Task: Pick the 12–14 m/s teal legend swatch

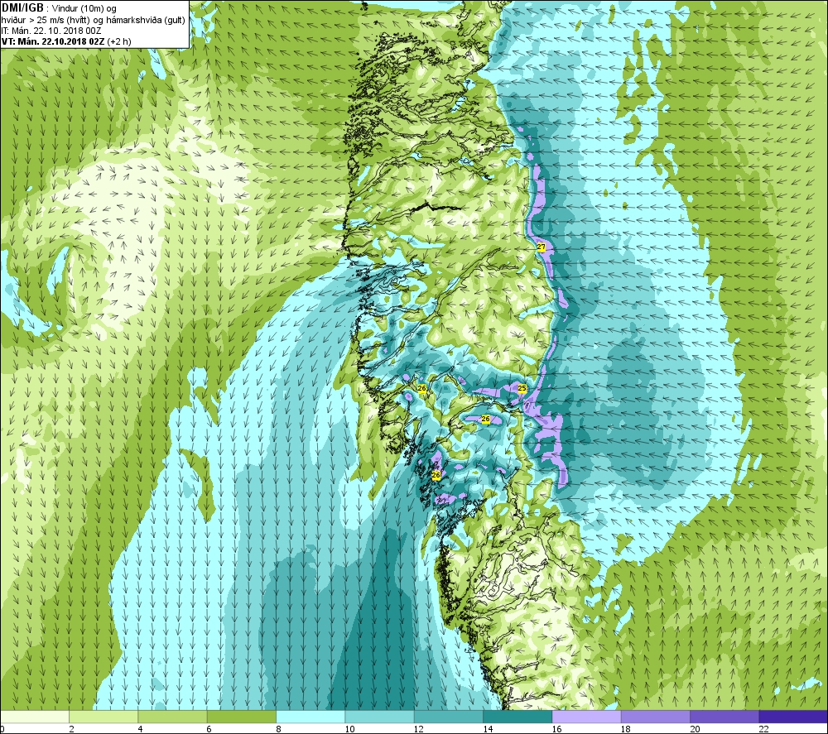Action: (448, 717)
